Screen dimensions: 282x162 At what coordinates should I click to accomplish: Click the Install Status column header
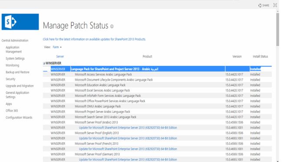[x=260, y=56]
